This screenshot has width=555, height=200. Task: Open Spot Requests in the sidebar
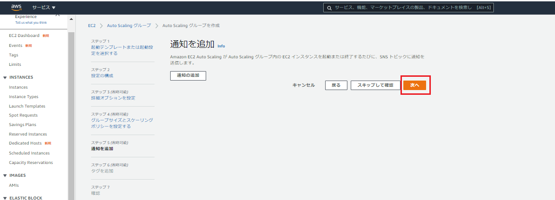[23, 115]
